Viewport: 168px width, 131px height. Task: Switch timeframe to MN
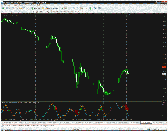83,12
